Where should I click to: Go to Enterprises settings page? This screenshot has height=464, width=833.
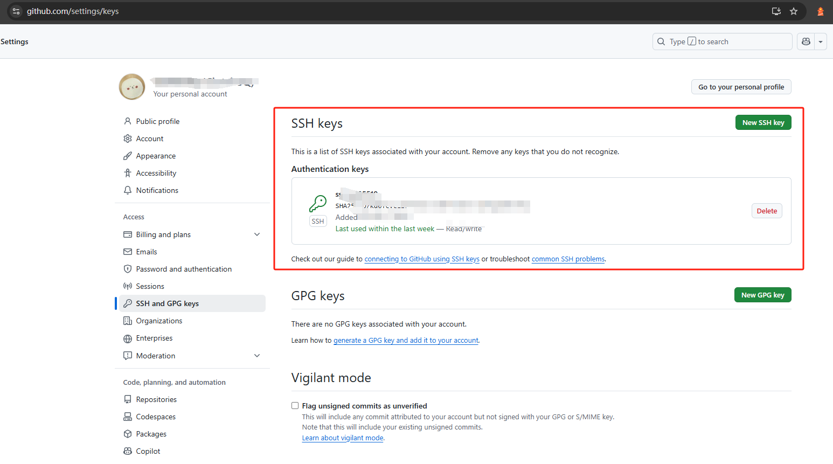(155, 338)
